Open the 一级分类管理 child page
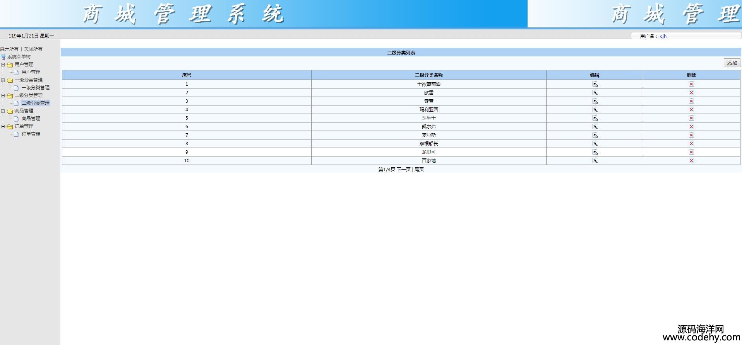Image resolution: width=742 pixels, height=345 pixels. pos(36,88)
